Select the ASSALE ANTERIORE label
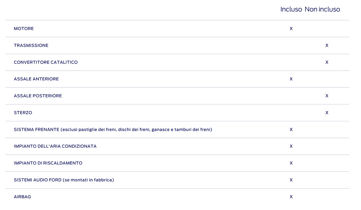361x210 pixels. pos(36,79)
